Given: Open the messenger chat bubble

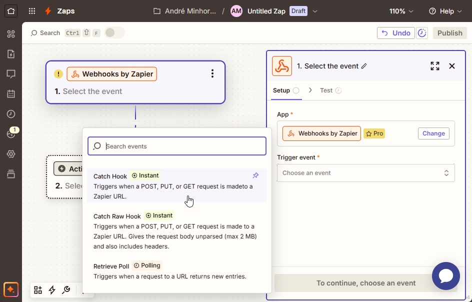Looking at the screenshot, I should [x=445, y=275].
